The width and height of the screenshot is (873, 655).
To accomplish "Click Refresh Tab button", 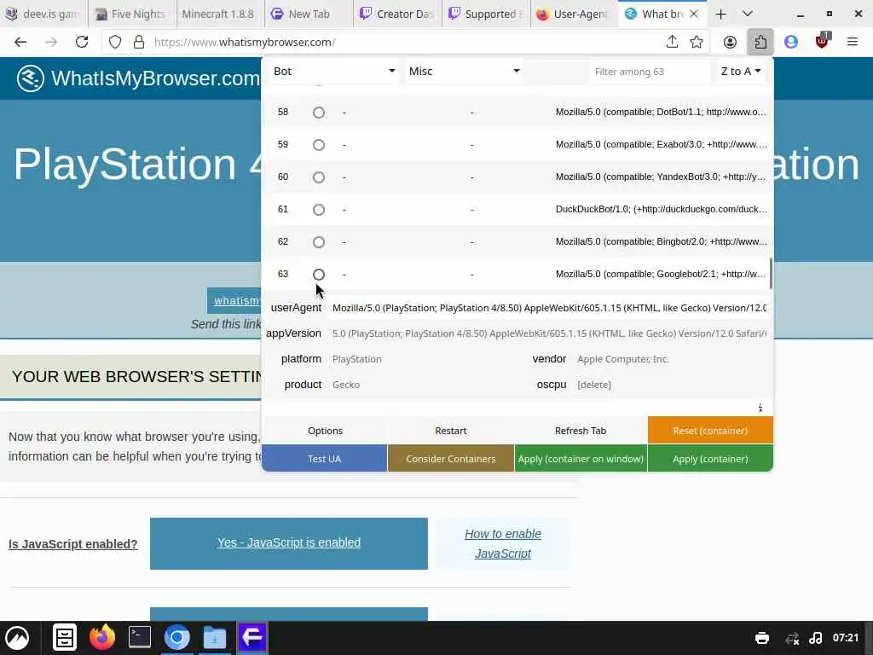I will pos(581,431).
